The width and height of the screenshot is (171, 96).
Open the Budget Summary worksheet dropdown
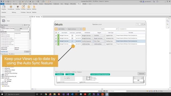coord(87,38)
